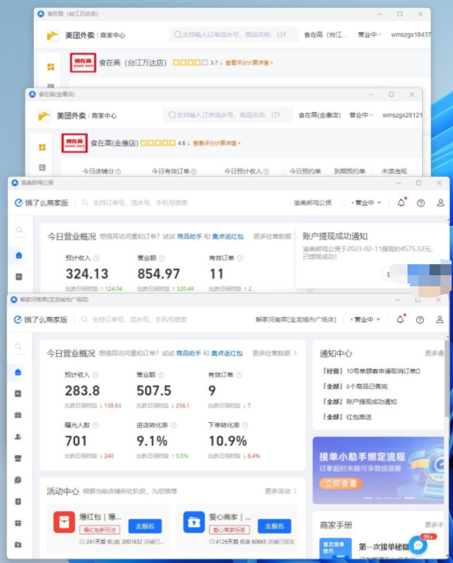Click sidebar search icon in 解家河南菜 window

(18, 346)
